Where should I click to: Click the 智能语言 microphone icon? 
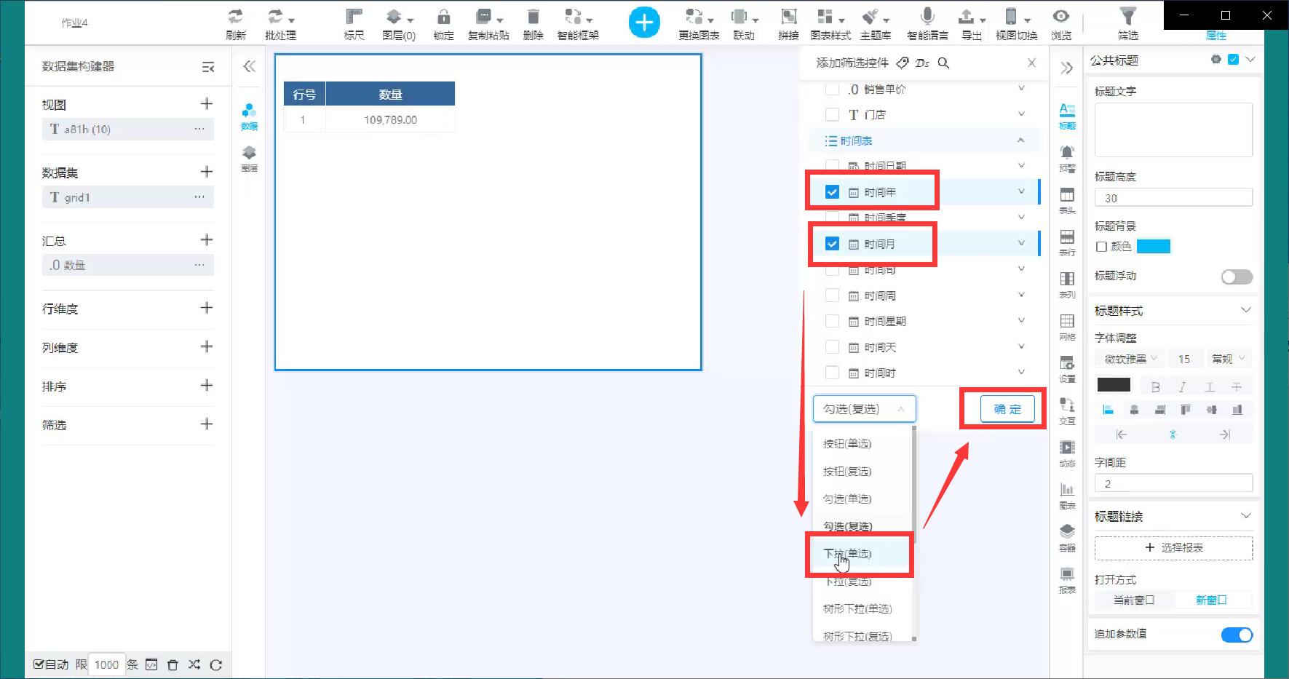[x=927, y=17]
